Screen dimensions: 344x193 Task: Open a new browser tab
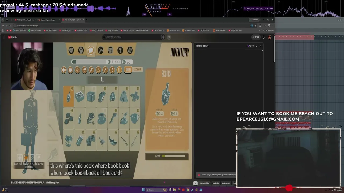coord(87,20)
